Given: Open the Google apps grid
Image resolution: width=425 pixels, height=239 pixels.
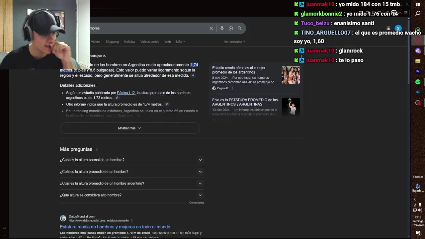Looking at the screenshot, I should tap(388, 29).
